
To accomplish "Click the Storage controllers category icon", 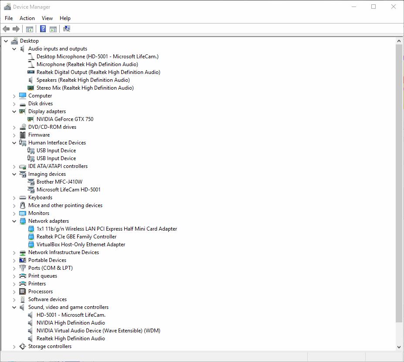I will point(23,346).
